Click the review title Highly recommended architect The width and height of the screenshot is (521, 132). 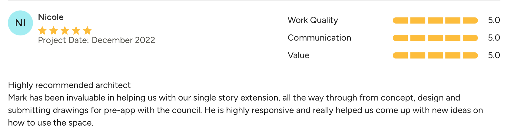(69, 85)
